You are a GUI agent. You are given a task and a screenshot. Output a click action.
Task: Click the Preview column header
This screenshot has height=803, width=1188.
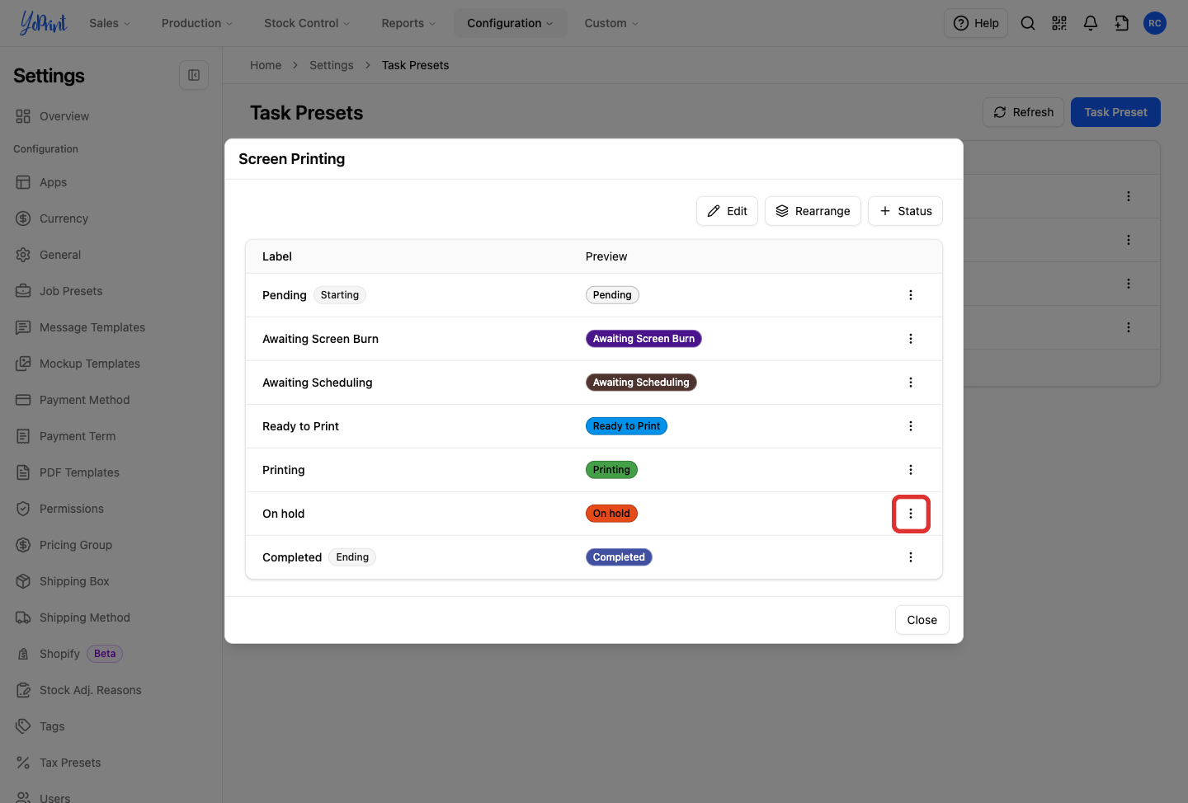tap(606, 256)
